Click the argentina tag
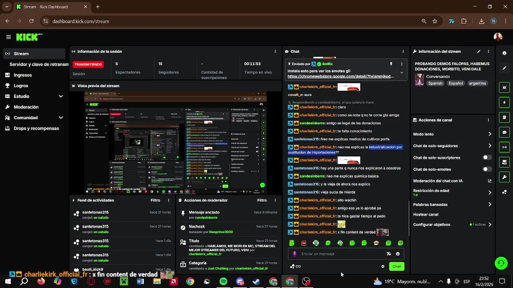Viewport: 513px width, 288px height. (x=477, y=83)
